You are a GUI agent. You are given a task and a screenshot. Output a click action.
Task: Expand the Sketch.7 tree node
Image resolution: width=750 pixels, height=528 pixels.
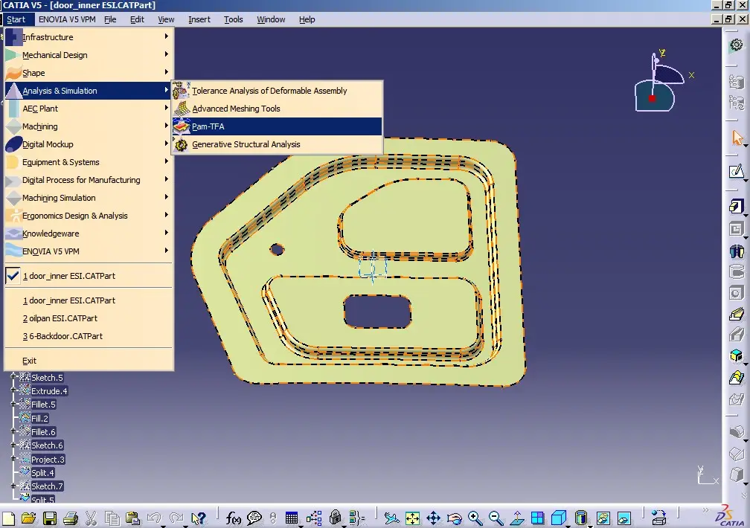(x=14, y=486)
